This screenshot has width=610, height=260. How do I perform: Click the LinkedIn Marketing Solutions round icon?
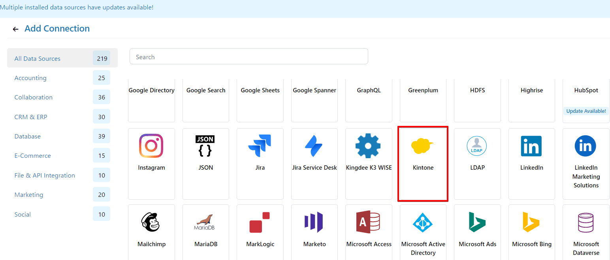(x=586, y=146)
